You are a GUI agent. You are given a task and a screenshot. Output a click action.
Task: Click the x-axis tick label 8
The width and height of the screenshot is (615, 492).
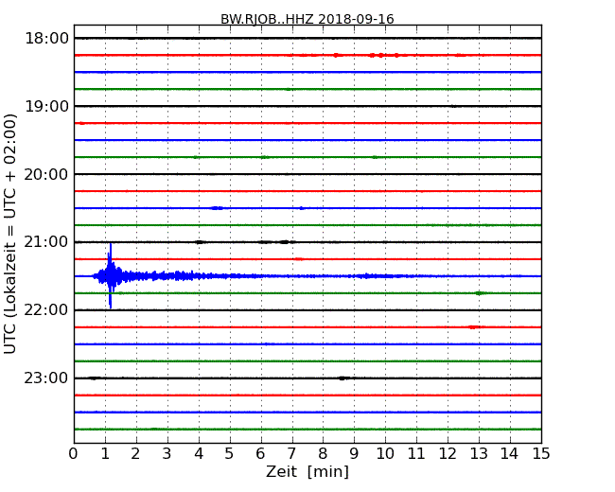323,454
